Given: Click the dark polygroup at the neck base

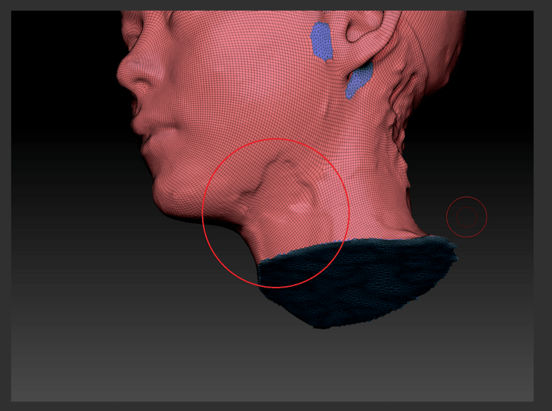Looking at the screenshot, I should [x=357, y=281].
